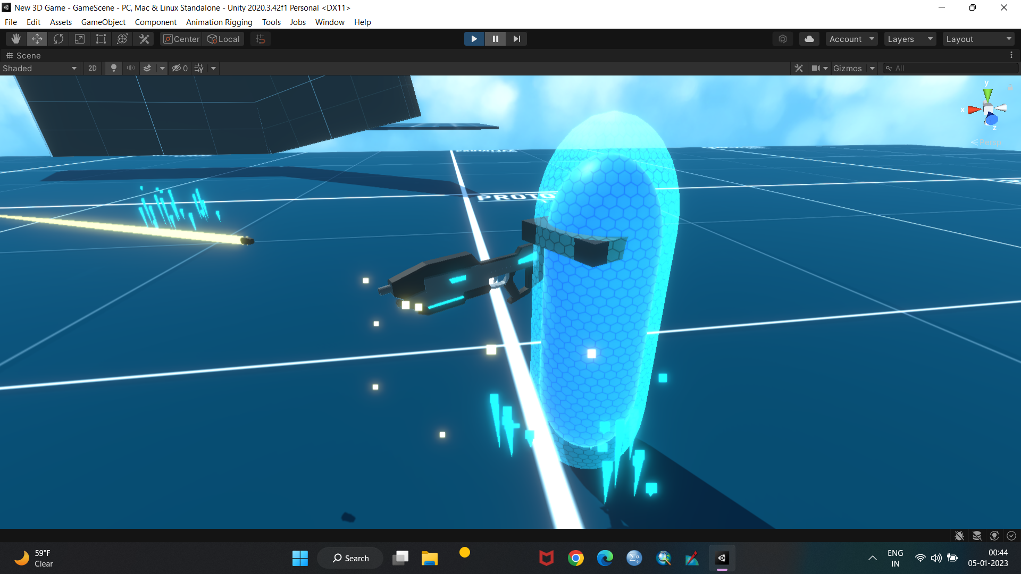Select the Scale tool
Image resolution: width=1021 pixels, height=574 pixels.
[80, 39]
